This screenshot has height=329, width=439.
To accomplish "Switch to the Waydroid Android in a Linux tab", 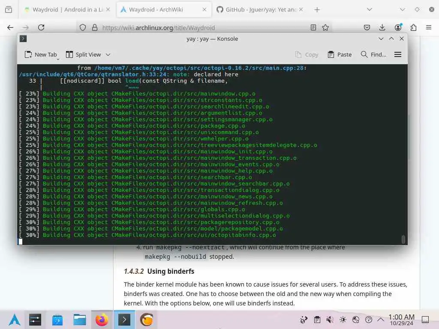I will click(x=67, y=9).
